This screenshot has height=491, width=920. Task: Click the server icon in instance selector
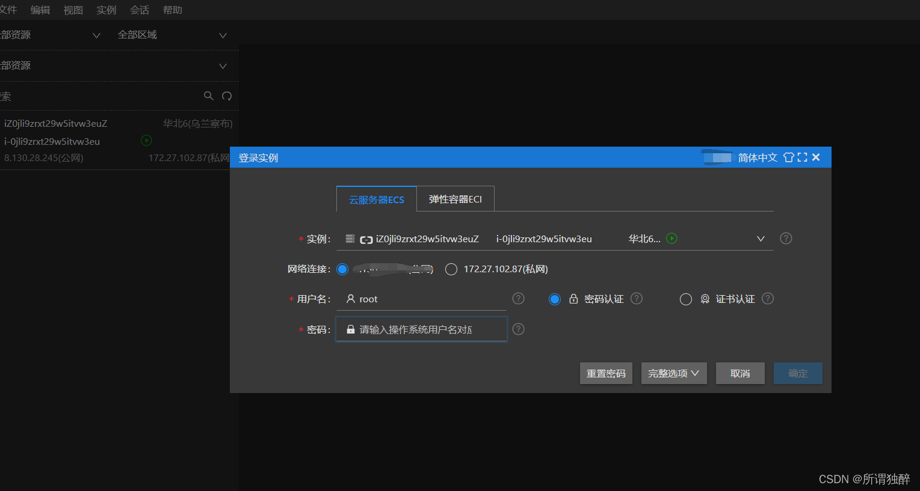[350, 239]
